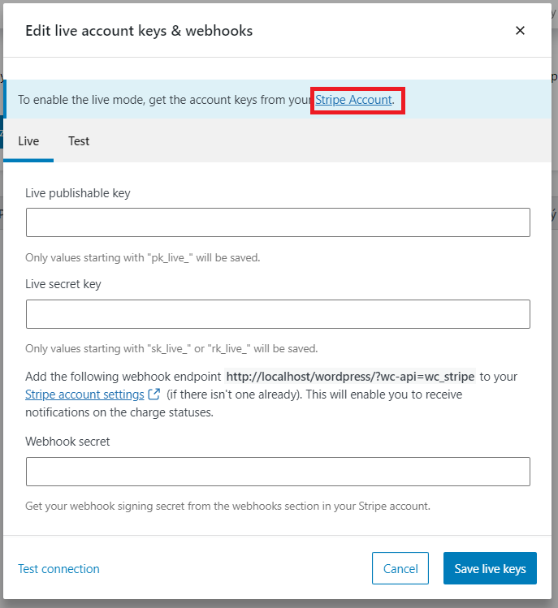The image size is (558, 608).
Task: Click into the Live secret key field
Action: pos(278,313)
